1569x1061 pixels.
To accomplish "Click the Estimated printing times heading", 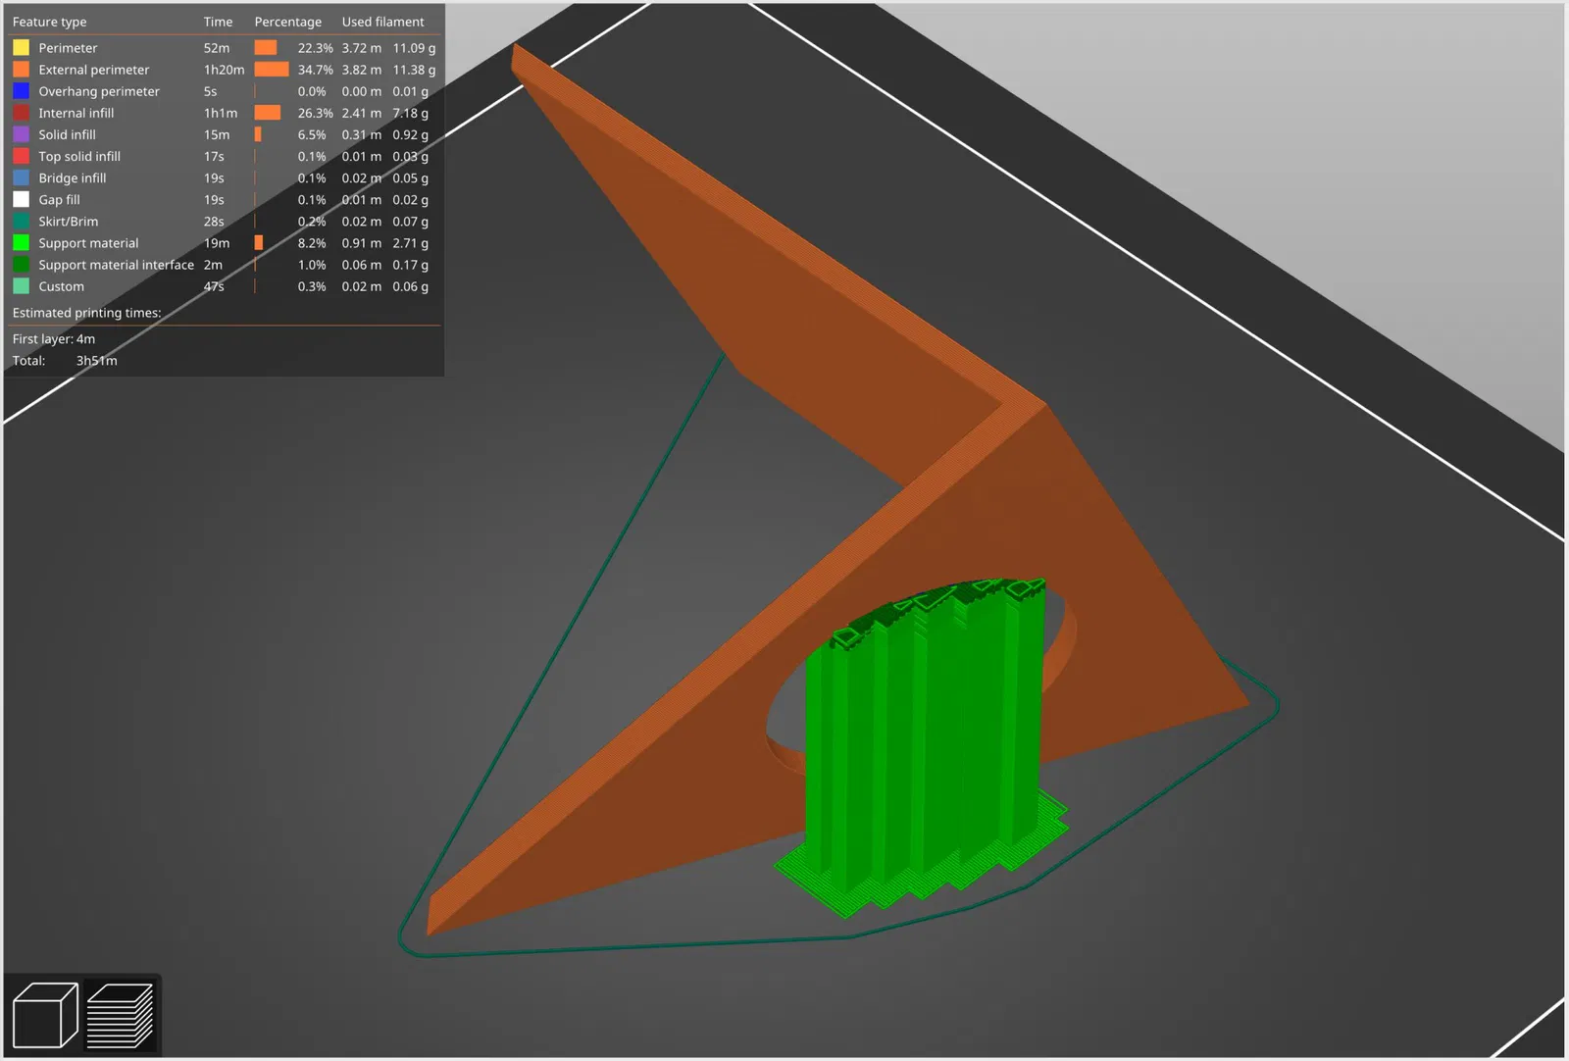I will pyautogui.click(x=87, y=313).
